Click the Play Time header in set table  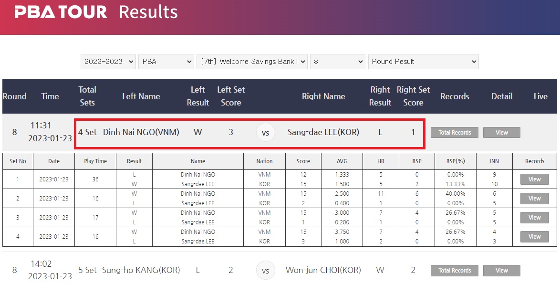pos(95,161)
